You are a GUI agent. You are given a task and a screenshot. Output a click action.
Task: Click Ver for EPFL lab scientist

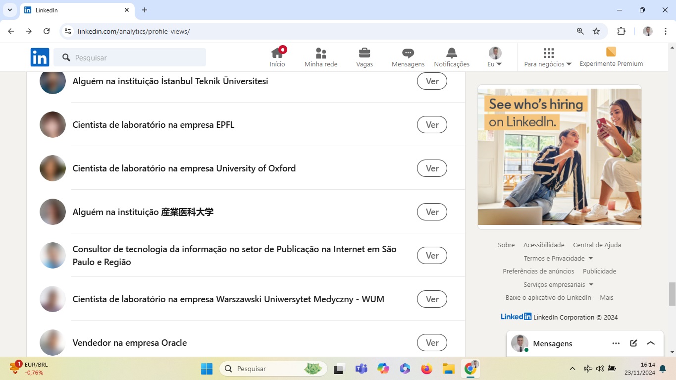point(432,125)
